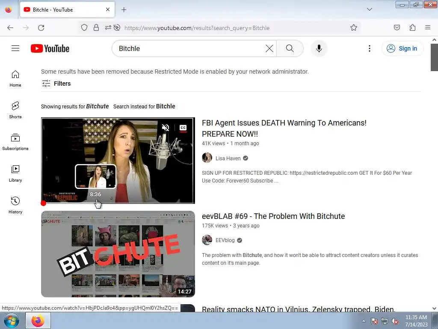The width and height of the screenshot is (438, 329).
Task: Open YouTube settings three-dot menu
Action: [370, 48]
